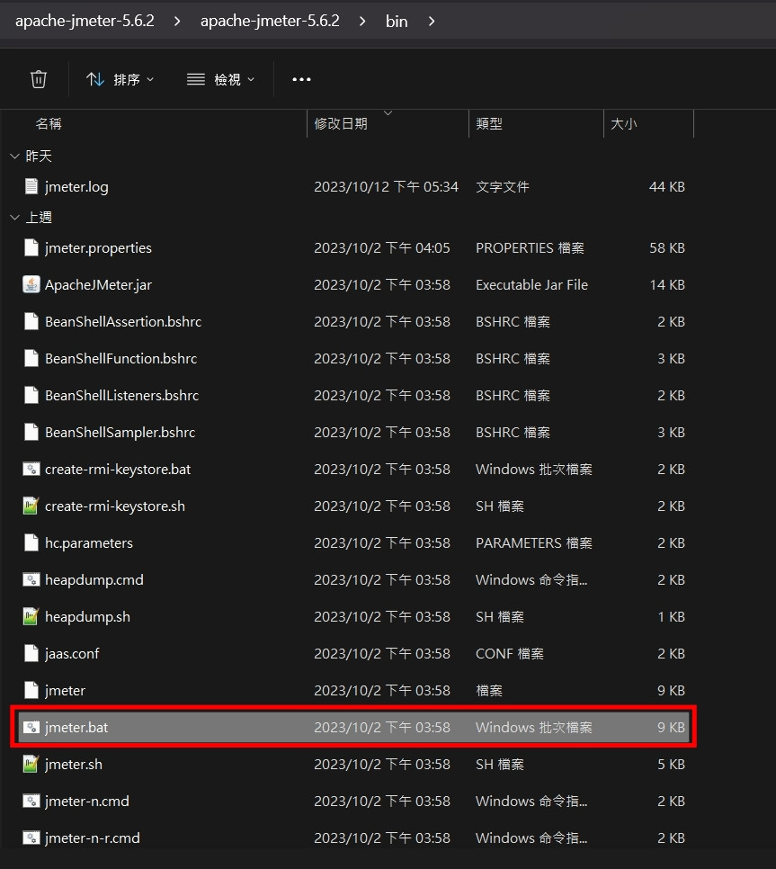Click the create-rmi-keystore.bat file name
This screenshot has height=869, width=776.
[x=118, y=470]
